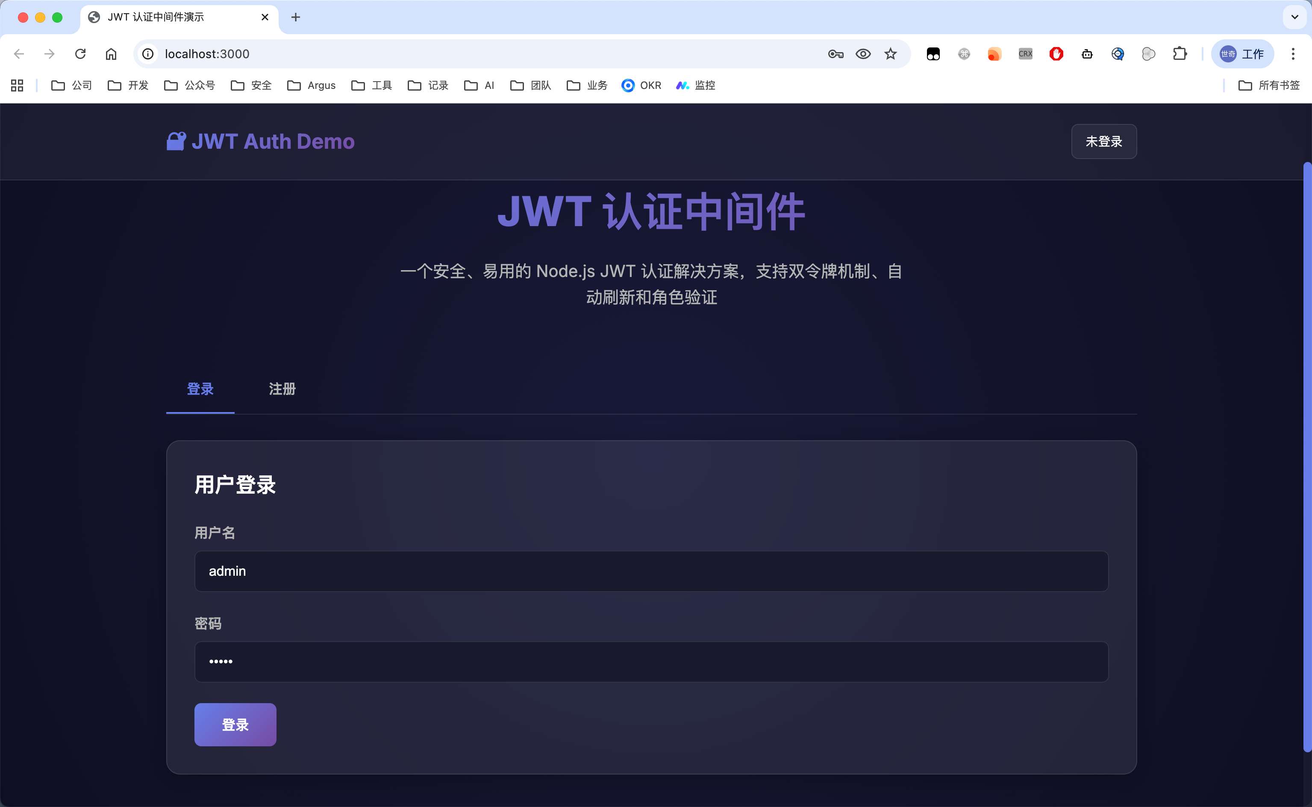Open Chrome three-dot menu

[1293, 54]
